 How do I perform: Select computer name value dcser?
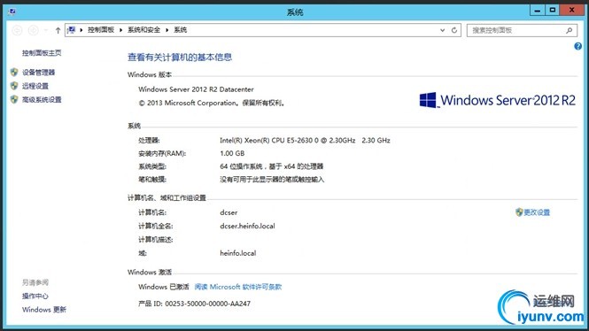pos(229,212)
